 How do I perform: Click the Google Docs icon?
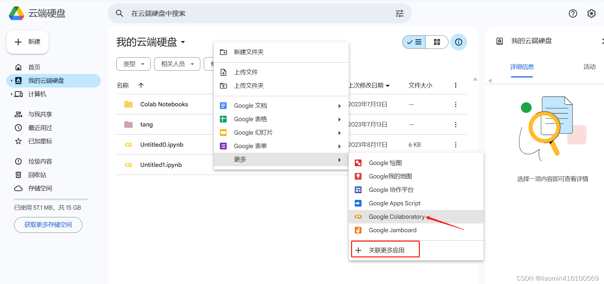[223, 106]
